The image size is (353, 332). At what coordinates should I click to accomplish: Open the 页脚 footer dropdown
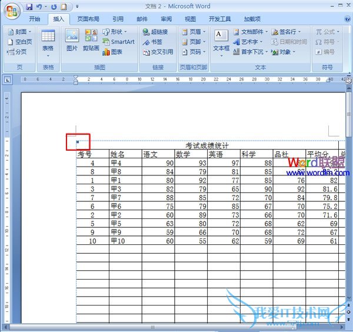tap(194, 42)
